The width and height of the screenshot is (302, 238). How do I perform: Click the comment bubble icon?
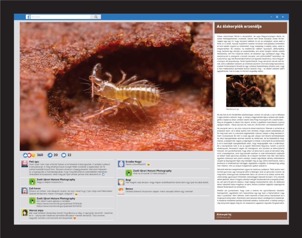(x=63, y=155)
